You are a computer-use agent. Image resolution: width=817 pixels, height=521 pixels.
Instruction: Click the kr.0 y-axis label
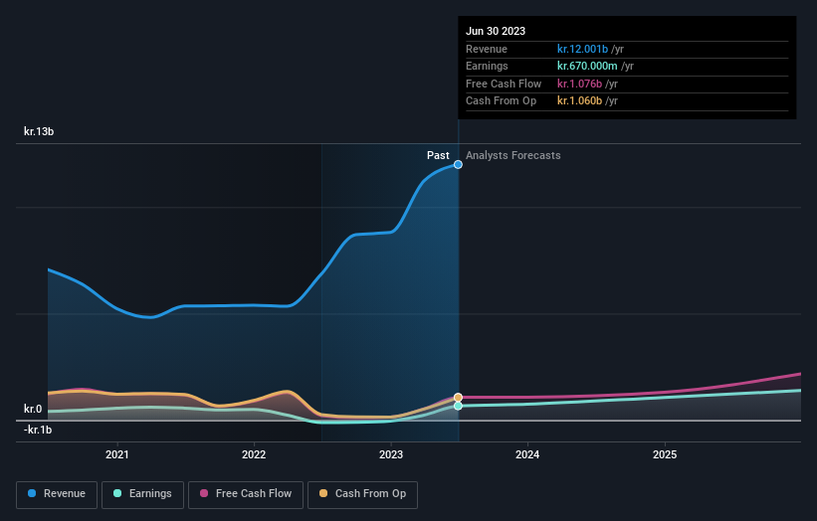point(33,409)
